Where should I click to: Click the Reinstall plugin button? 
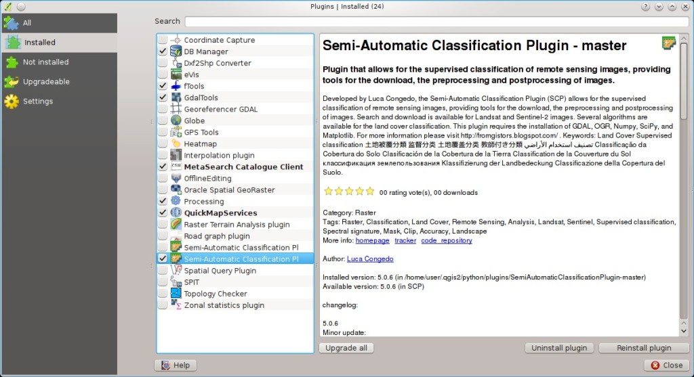point(644,348)
